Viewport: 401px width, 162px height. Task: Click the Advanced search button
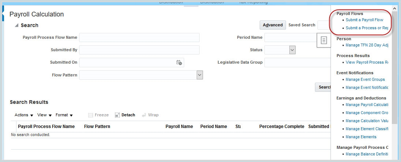click(x=272, y=25)
